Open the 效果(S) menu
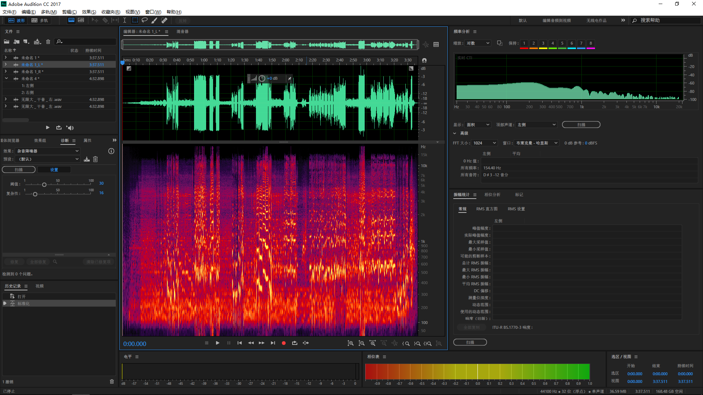Viewport: 703px width, 395px height. click(x=89, y=12)
